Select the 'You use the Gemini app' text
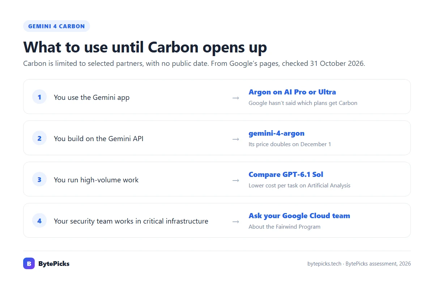The height and width of the screenshot is (284, 434). [x=92, y=97]
